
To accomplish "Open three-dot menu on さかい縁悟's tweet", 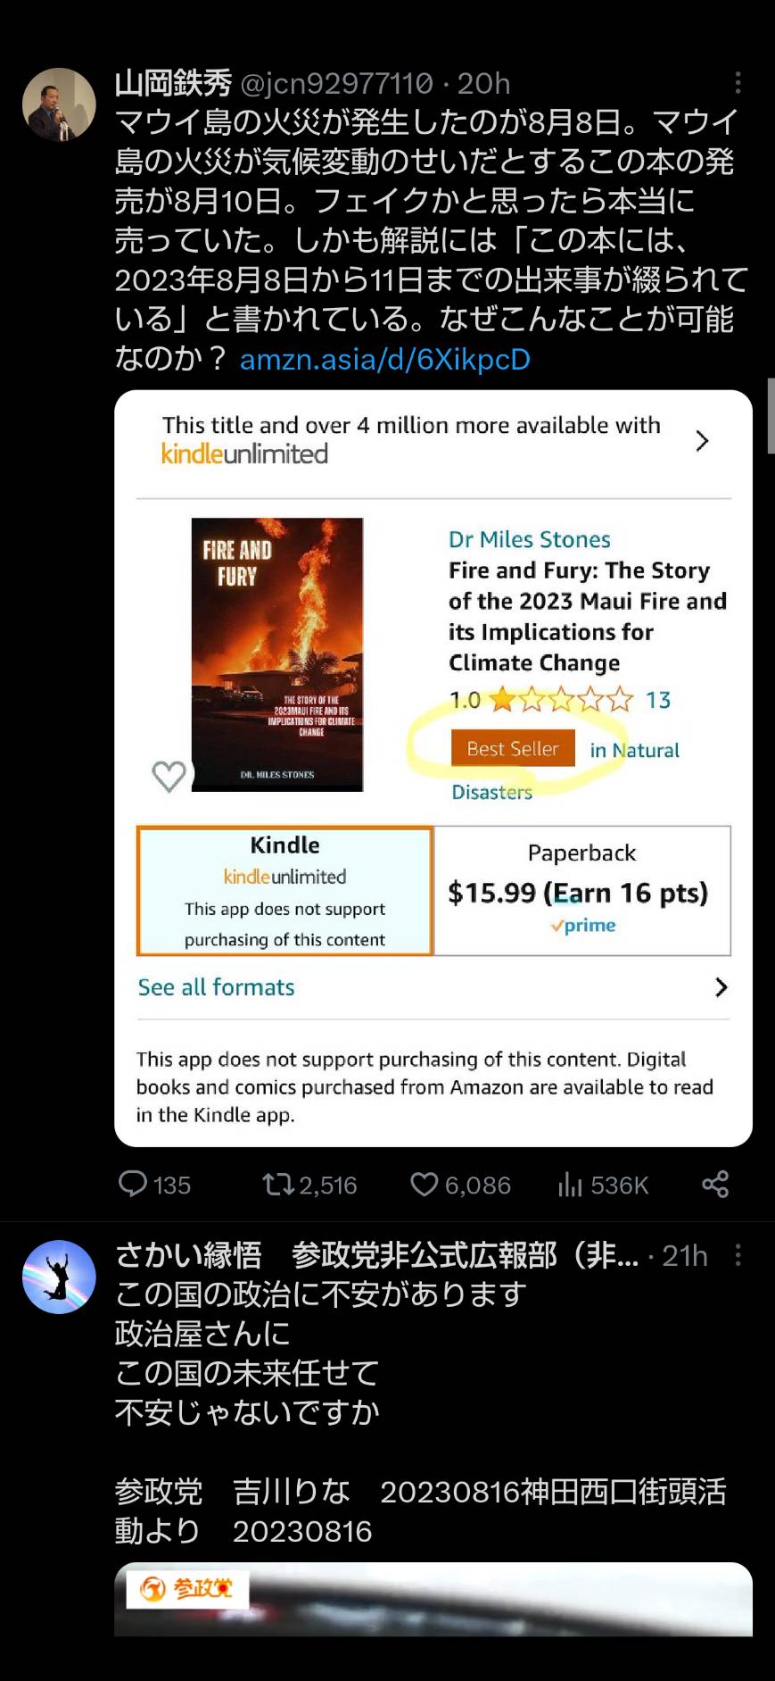I will (x=738, y=1255).
